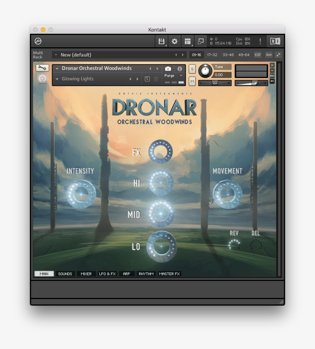315x349 pixels.
Task: Open the Kontakt save menu (floppy disk icon)
Action: tap(161, 42)
